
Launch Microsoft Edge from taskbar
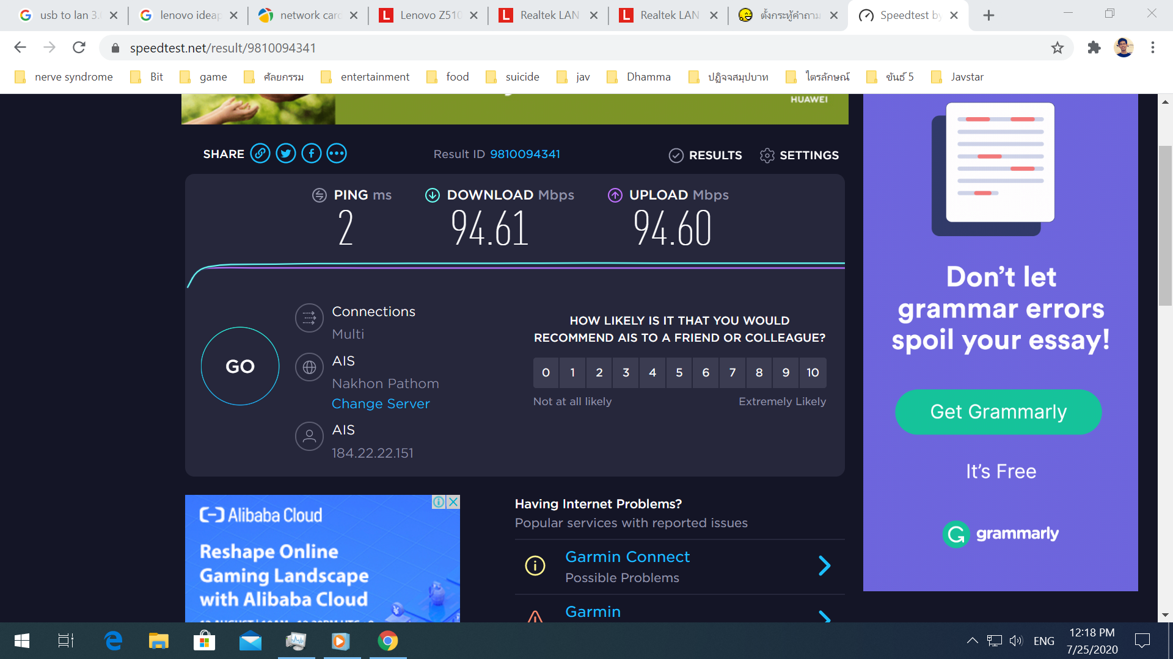point(113,641)
